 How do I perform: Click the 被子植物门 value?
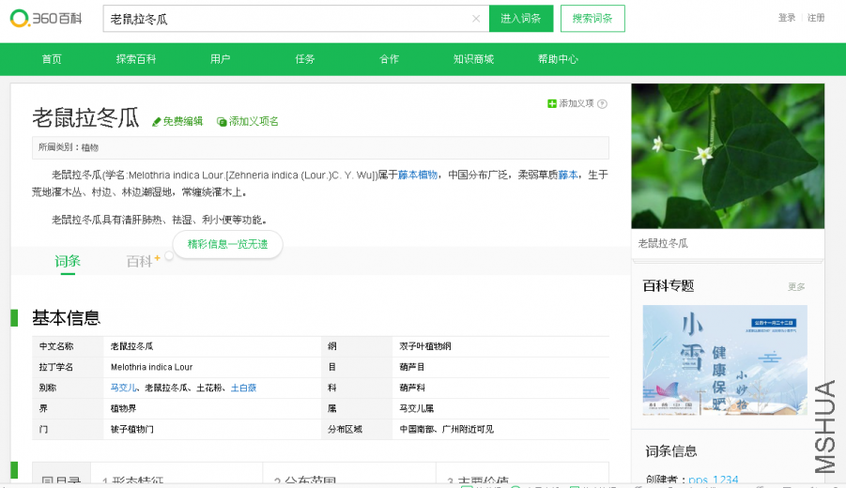click(x=132, y=429)
